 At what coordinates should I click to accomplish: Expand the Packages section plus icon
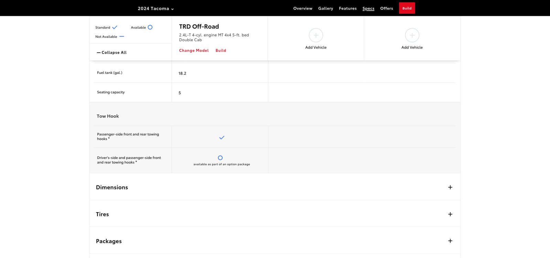(x=450, y=241)
